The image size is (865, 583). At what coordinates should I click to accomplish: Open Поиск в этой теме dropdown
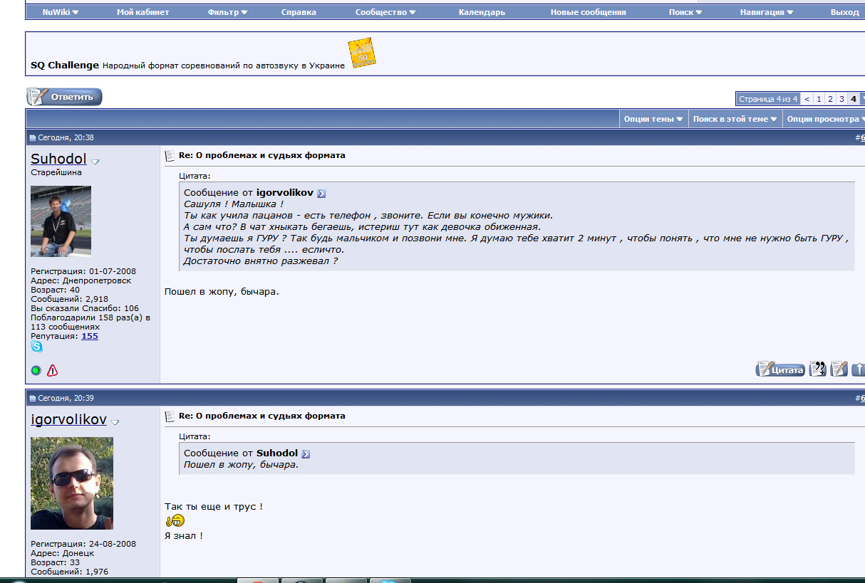735,119
